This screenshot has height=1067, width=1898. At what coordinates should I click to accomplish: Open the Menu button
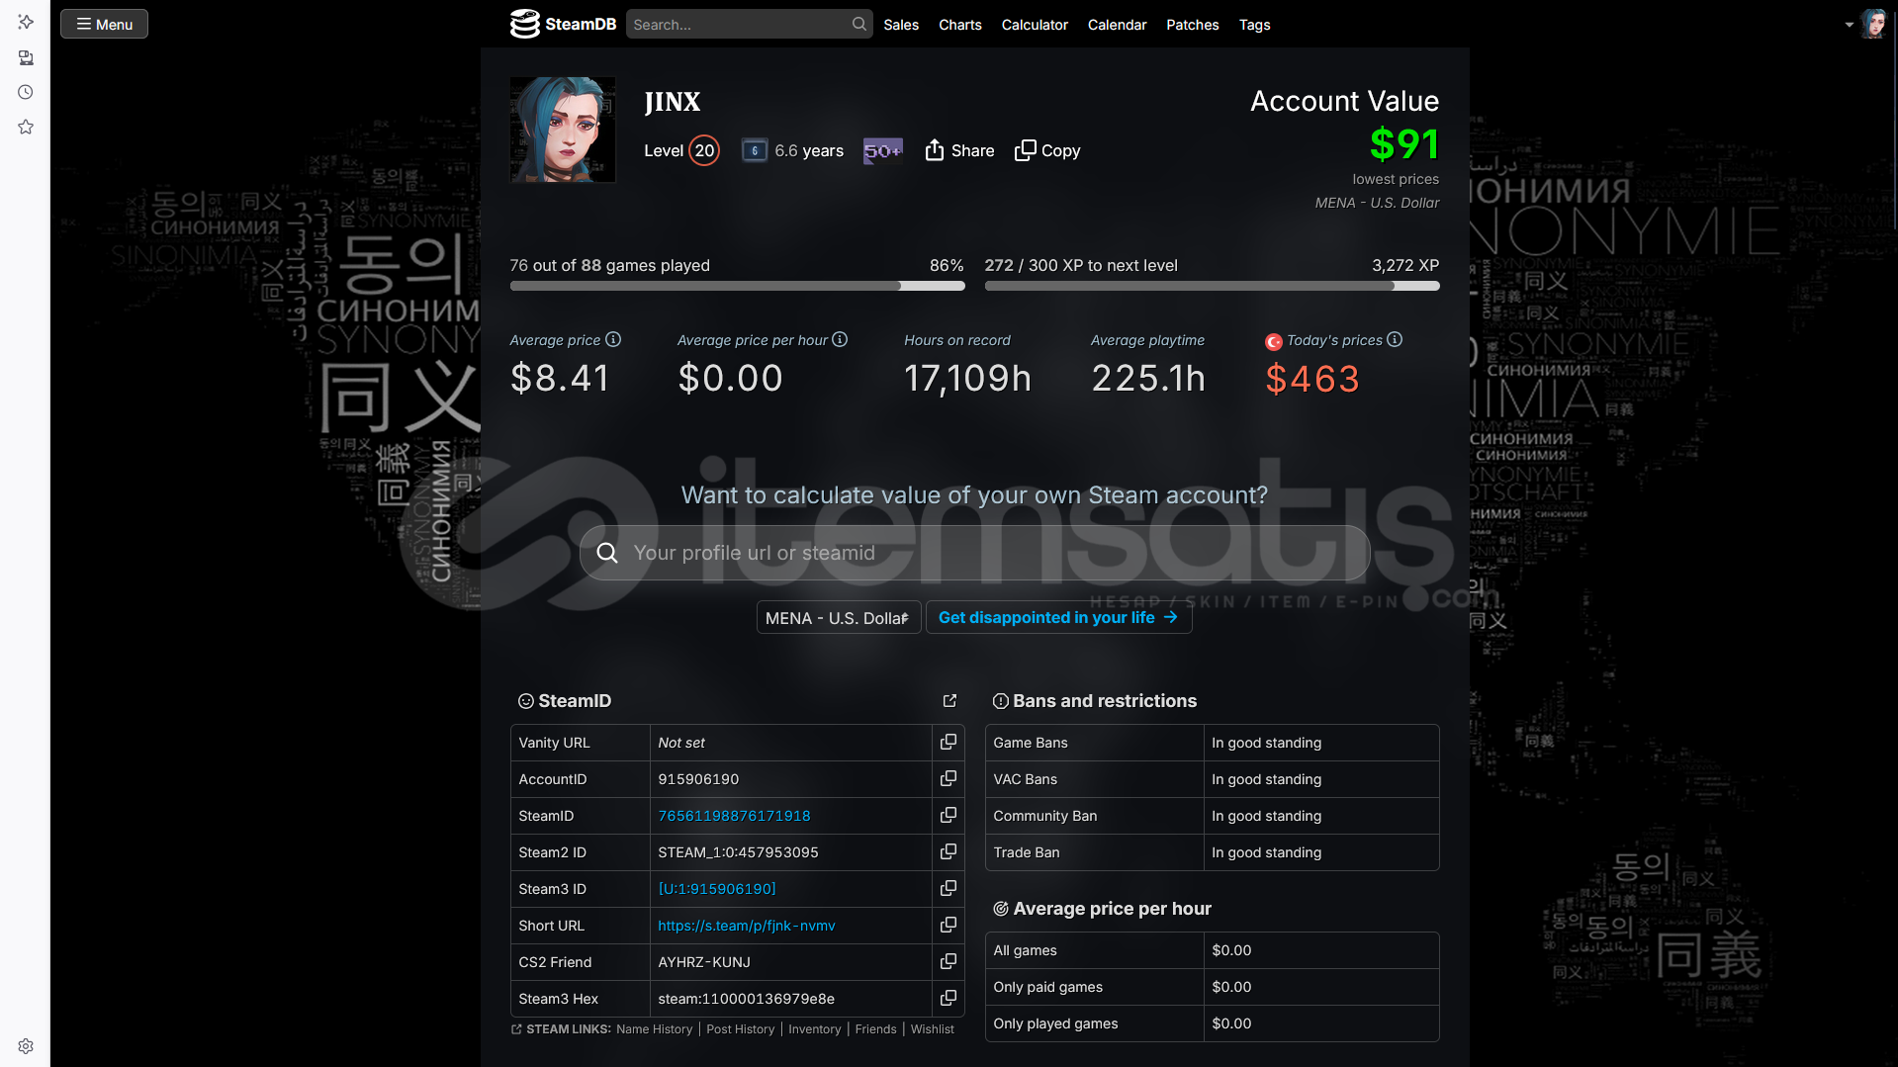[x=104, y=24]
